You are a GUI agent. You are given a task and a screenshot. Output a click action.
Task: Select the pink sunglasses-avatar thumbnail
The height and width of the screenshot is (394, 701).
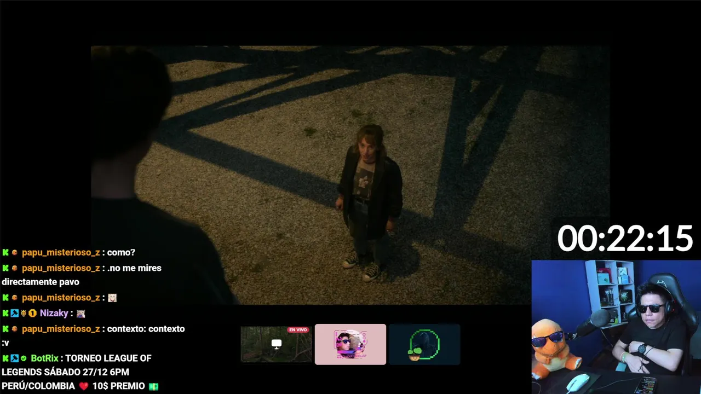(x=350, y=344)
